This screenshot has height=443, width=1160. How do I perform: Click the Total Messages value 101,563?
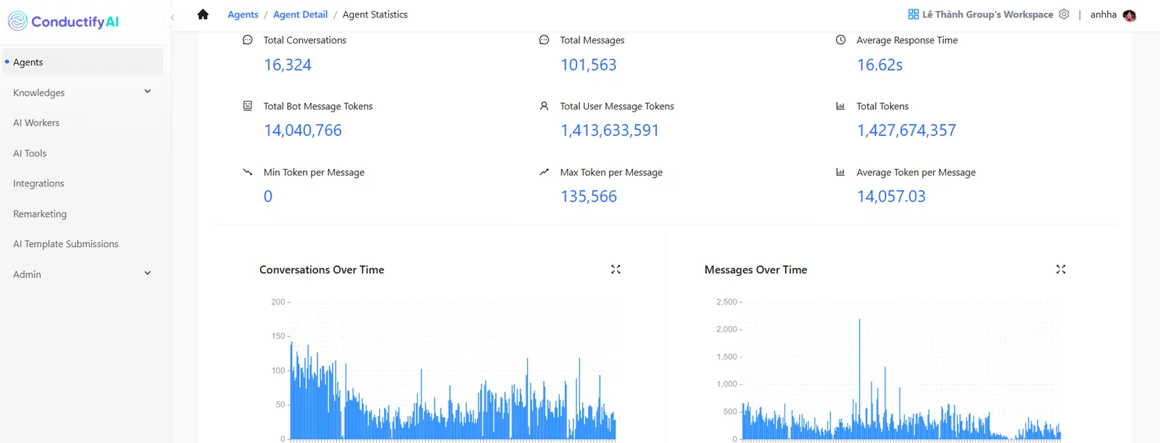coord(589,65)
